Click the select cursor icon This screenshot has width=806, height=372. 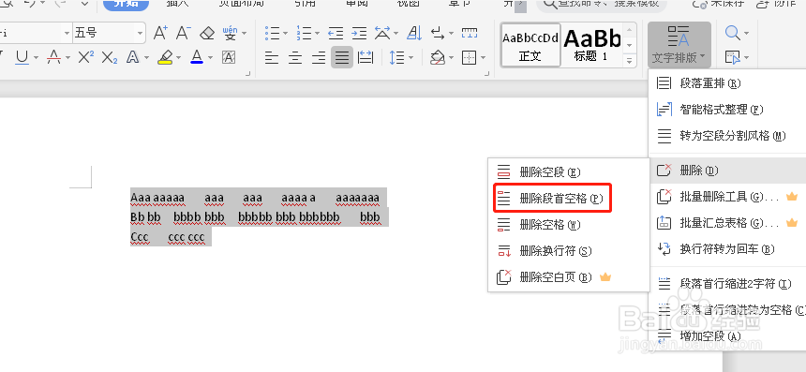tap(732, 57)
